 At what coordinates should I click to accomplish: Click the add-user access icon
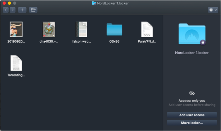(x=192, y=93)
